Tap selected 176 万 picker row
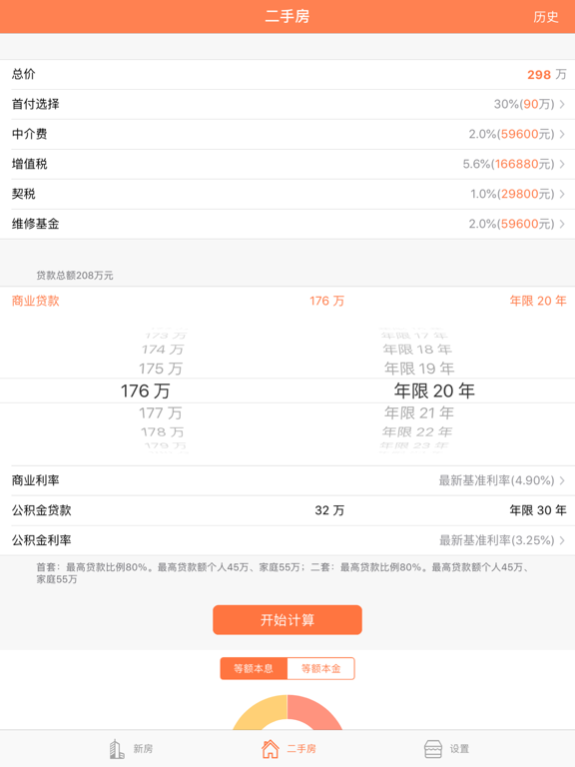Screen dimensions: 575x767 pos(146,390)
